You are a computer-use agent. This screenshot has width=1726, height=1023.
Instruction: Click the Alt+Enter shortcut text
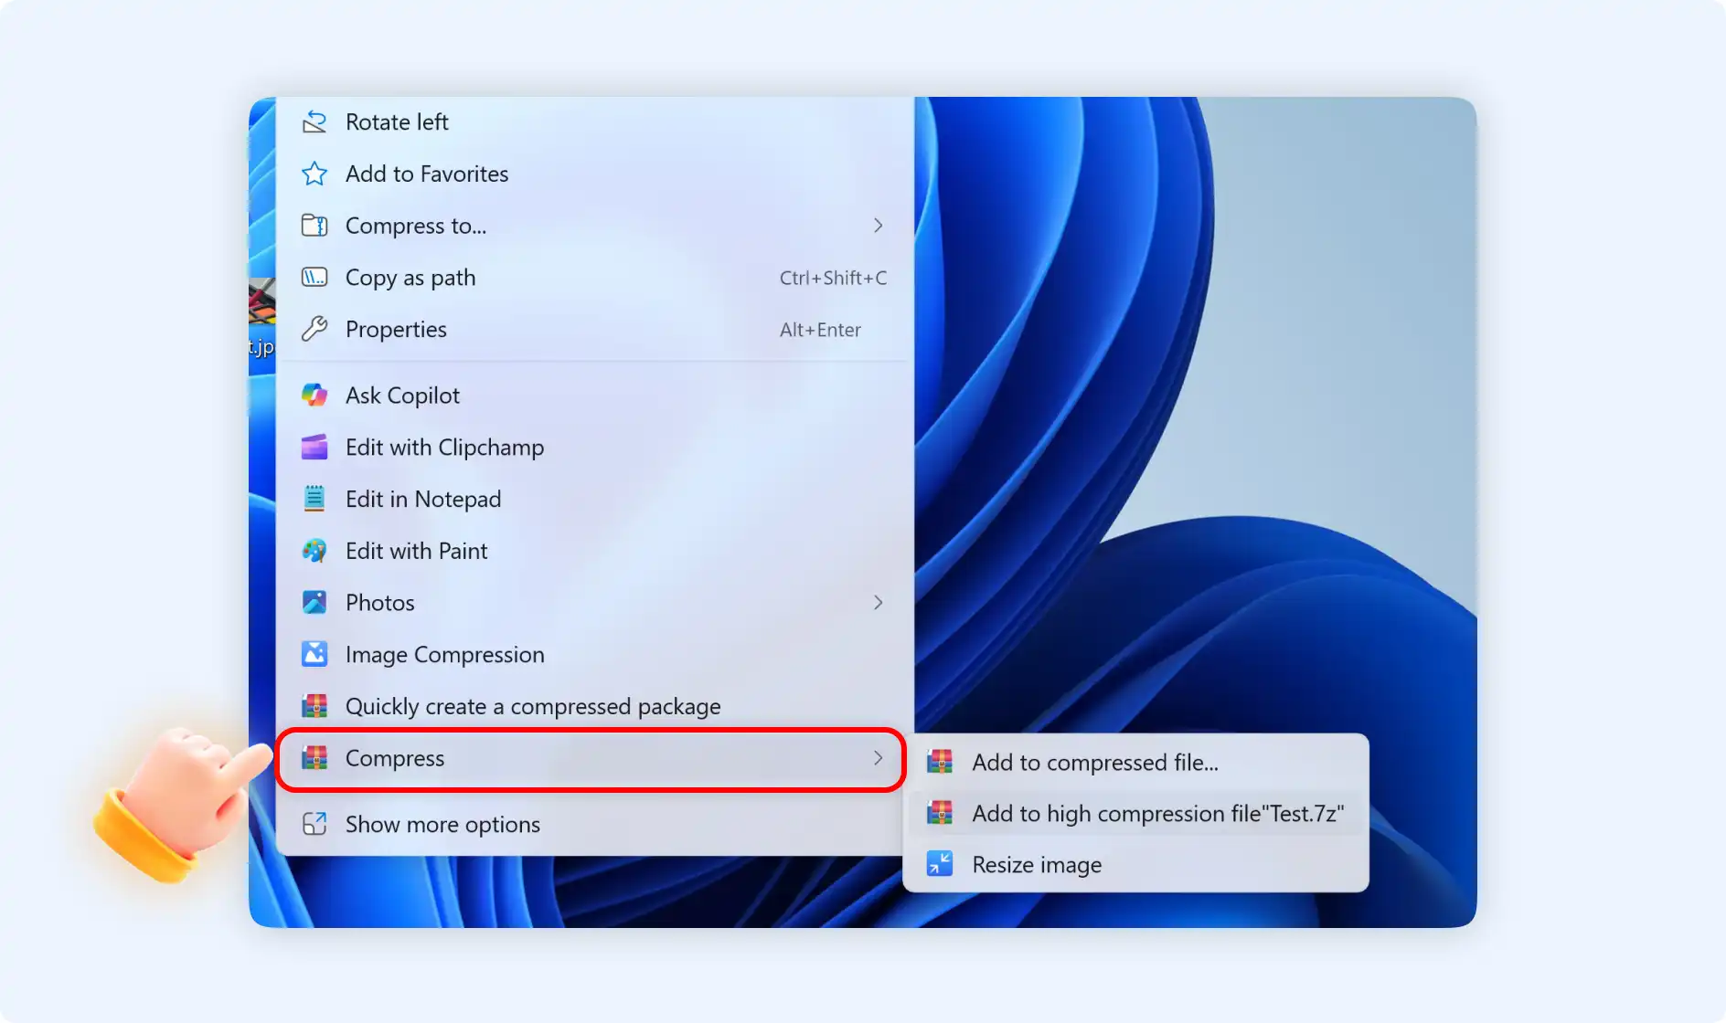(x=820, y=330)
